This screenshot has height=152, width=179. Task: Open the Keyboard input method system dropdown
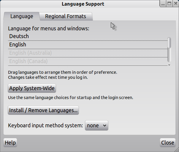click(96, 126)
